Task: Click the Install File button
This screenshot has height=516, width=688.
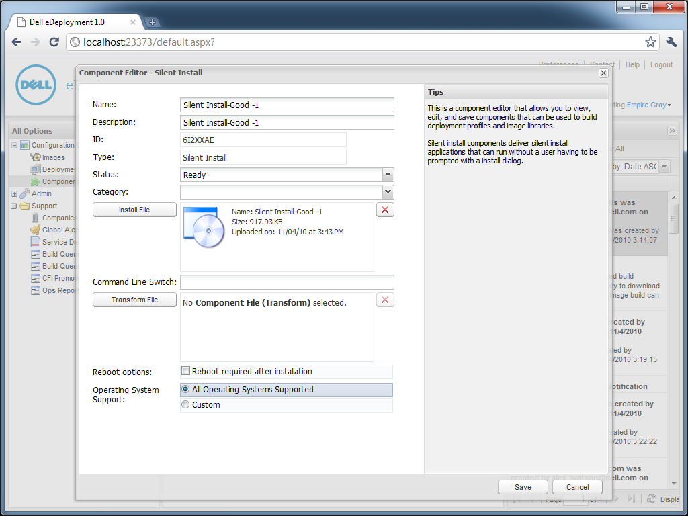Action: tap(134, 210)
